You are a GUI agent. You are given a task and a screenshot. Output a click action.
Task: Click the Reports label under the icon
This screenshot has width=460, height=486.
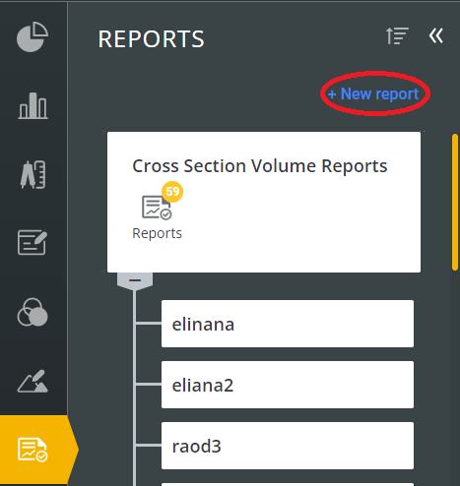pos(157,233)
